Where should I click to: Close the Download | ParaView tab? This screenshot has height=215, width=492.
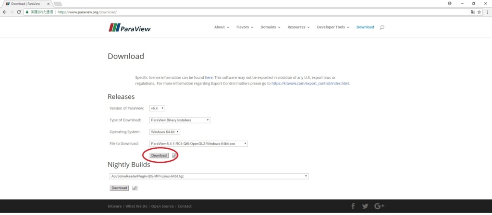point(49,4)
